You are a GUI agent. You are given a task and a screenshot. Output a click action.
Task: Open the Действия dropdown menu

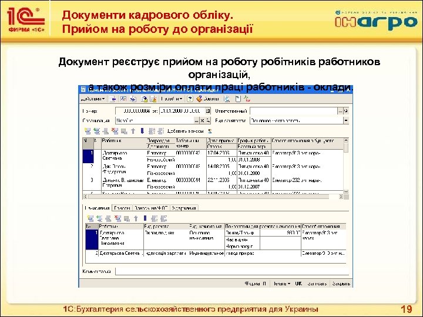click(x=93, y=99)
